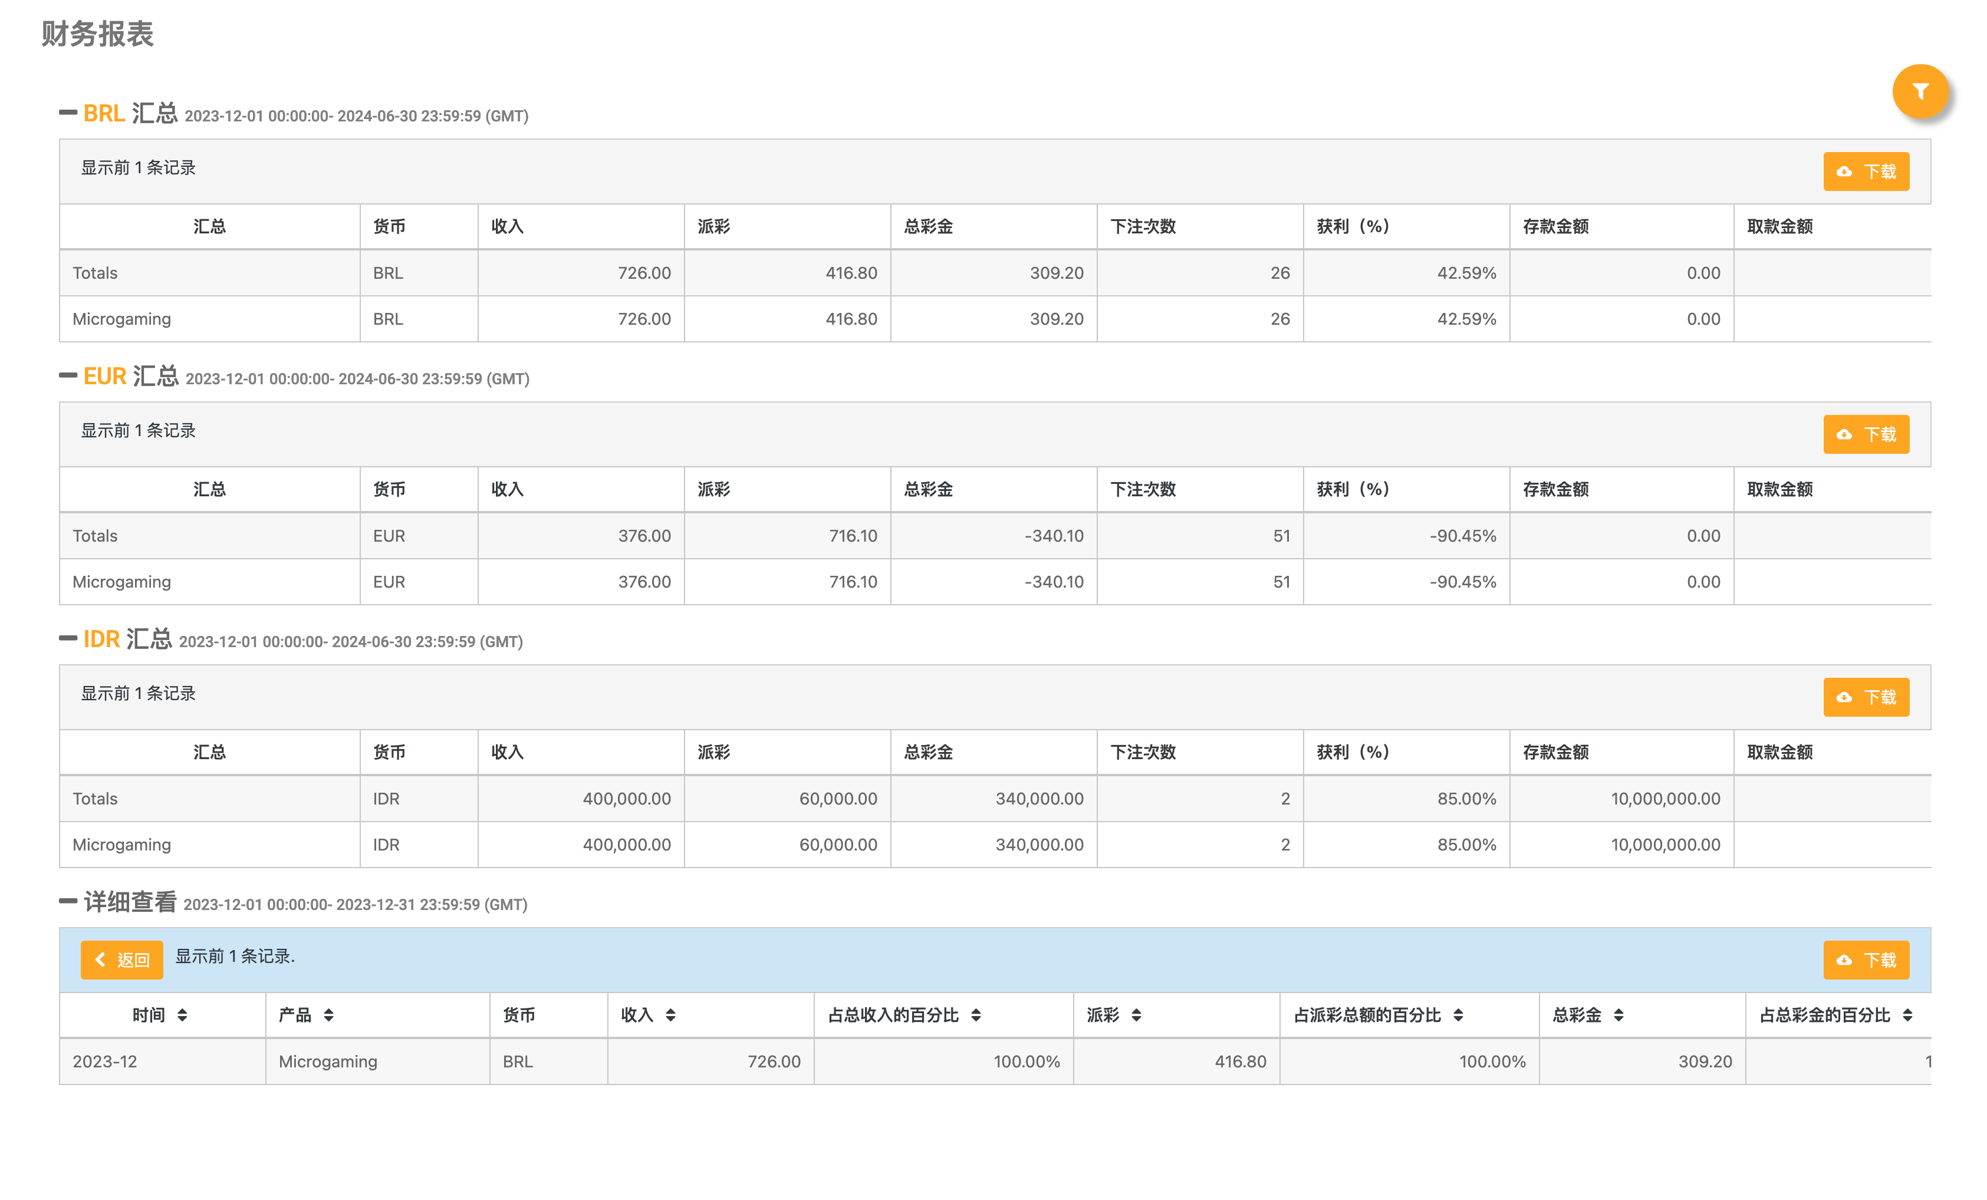The image size is (1987, 1200).
Task: Sort detail table by 派彩 arrows
Action: [1136, 1016]
